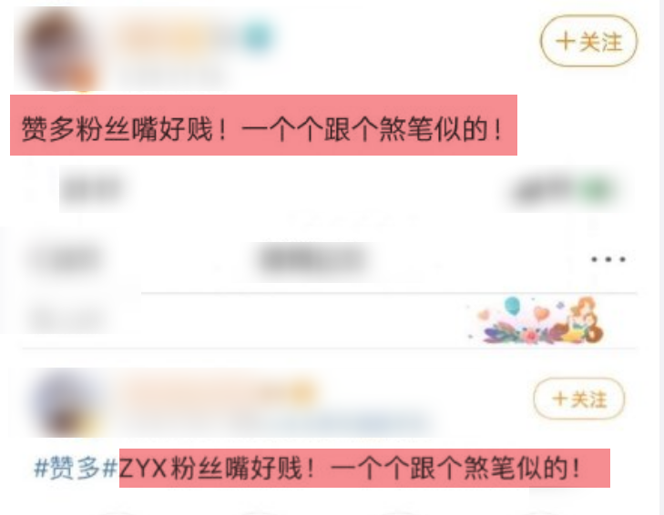Follow the first post's author via +关注
Viewport: 664px width, 515px height.
click(x=588, y=41)
